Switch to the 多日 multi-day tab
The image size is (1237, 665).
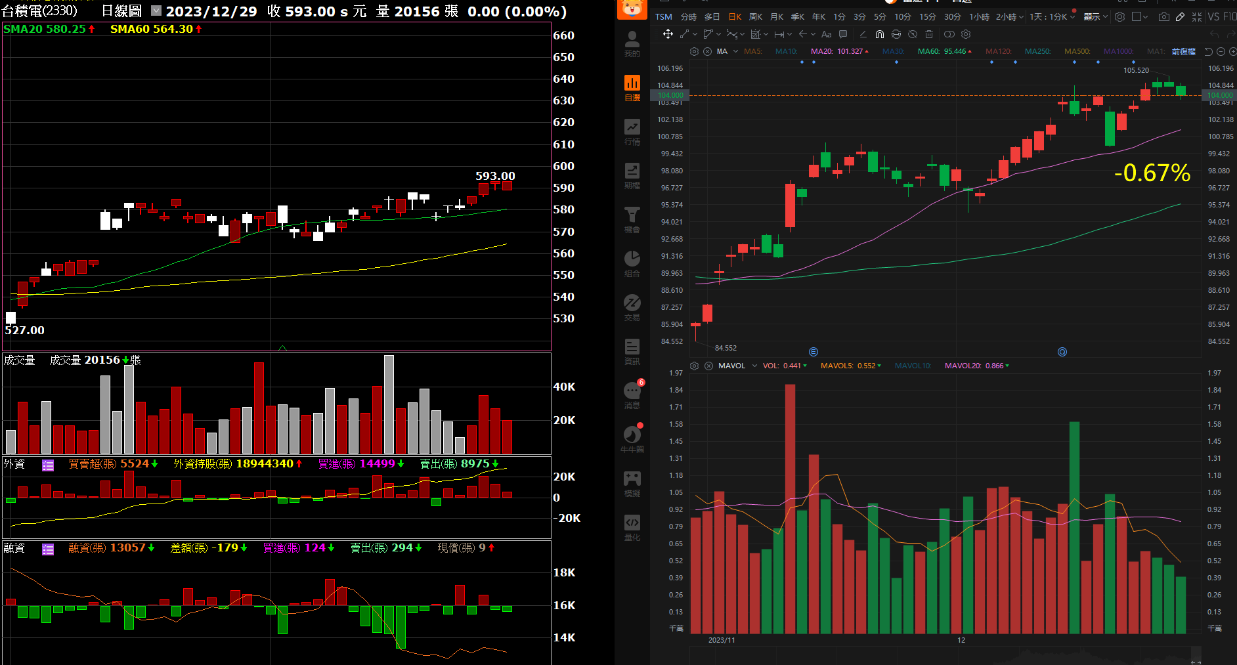click(712, 17)
